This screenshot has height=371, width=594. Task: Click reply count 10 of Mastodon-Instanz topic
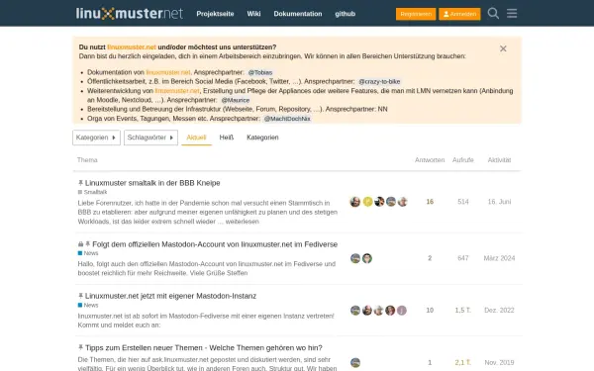(430, 311)
